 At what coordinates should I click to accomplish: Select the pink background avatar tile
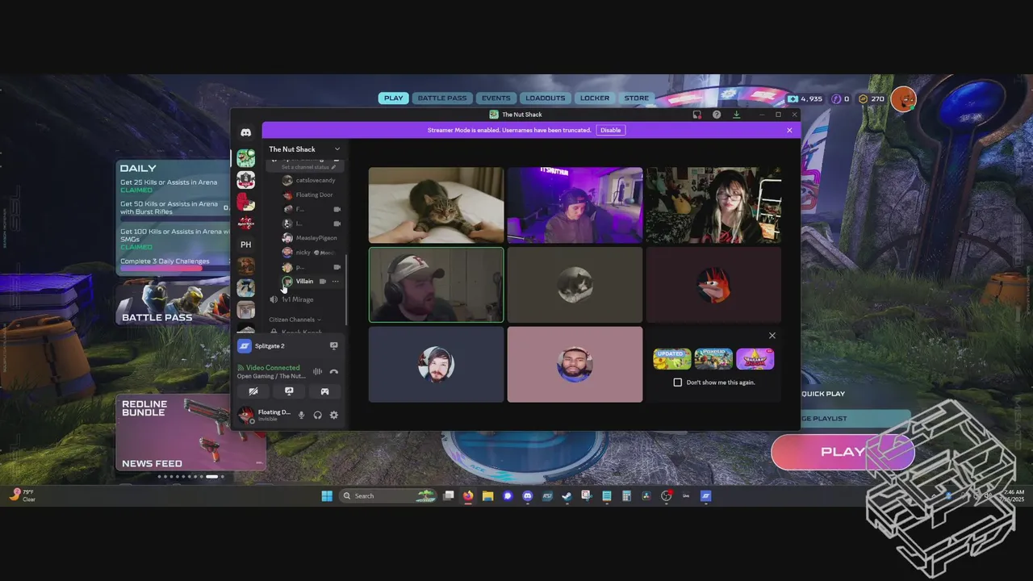point(575,364)
